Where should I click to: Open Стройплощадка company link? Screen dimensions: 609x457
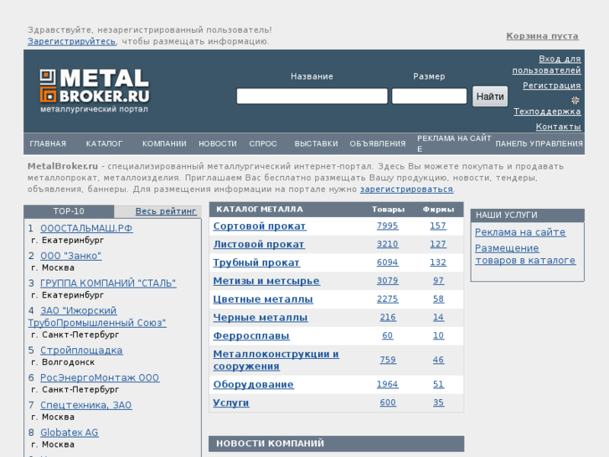(81, 351)
